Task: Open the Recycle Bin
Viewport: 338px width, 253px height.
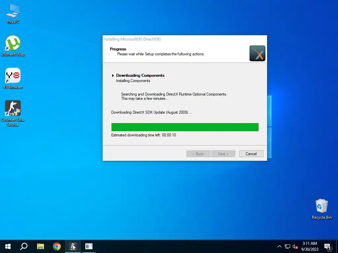Action: 321,209
